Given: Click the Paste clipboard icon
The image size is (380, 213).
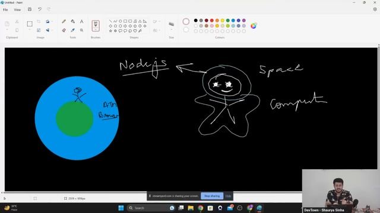Looking at the screenshot, I should click(7, 24).
